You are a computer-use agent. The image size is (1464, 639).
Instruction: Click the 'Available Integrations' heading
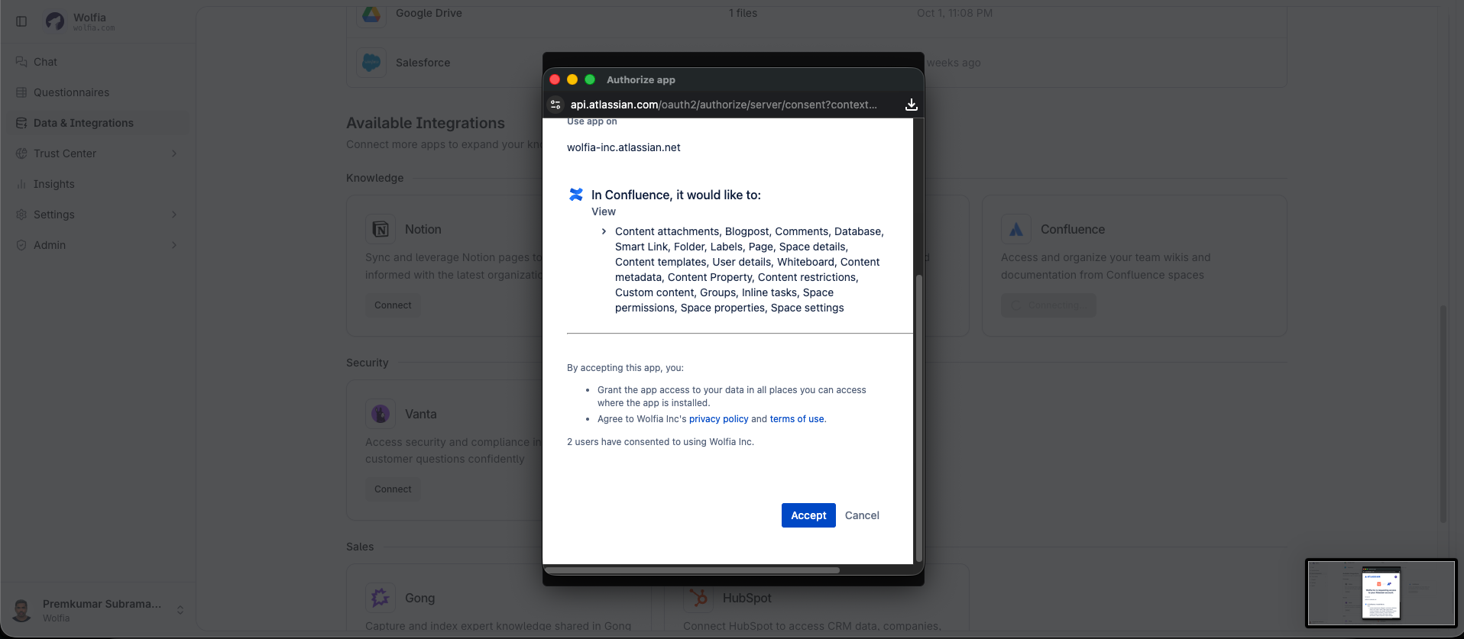pos(426,123)
